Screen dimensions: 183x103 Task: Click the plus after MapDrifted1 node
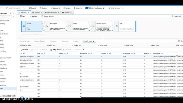(x=66, y=31)
